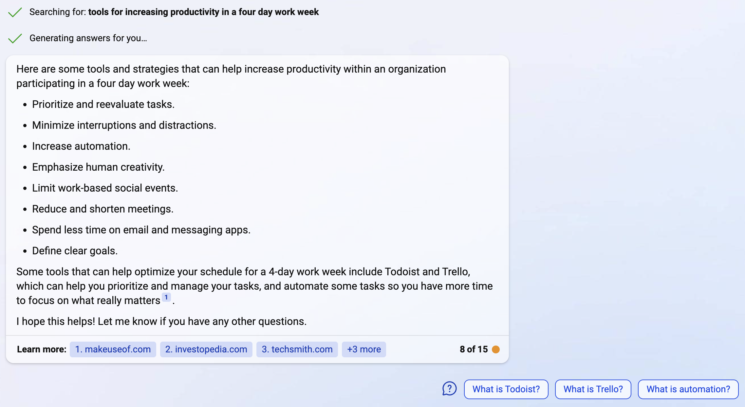Open the techsmith.com source chip
The height and width of the screenshot is (407, 745).
pyautogui.click(x=297, y=349)
